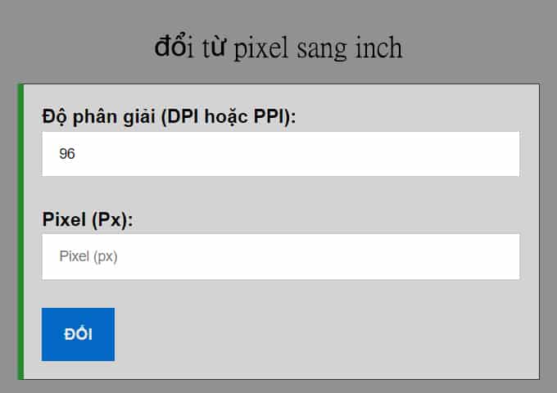Click the "Pixel (px)" placeholder text
This screenshot has height=393, width=557.
click(88, 256)
